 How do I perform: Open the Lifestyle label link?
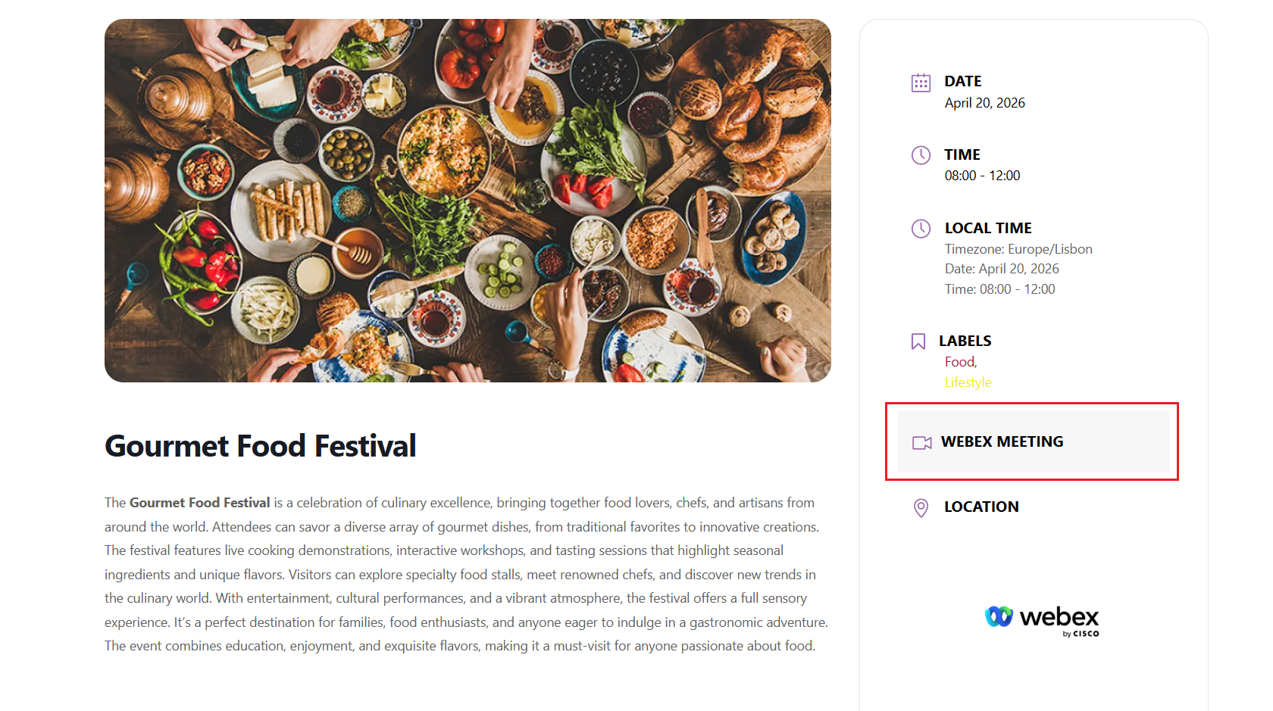coord(968,382)
